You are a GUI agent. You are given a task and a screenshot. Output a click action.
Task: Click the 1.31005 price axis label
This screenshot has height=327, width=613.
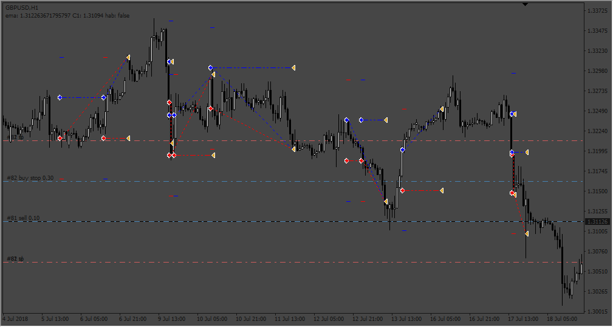598,231
